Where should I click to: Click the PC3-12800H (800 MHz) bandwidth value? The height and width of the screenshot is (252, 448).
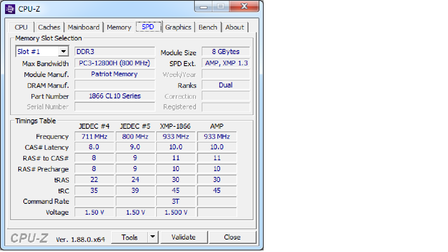point(115,63)
